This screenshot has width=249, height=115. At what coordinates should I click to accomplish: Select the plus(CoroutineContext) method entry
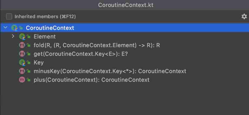pos(91,80)
